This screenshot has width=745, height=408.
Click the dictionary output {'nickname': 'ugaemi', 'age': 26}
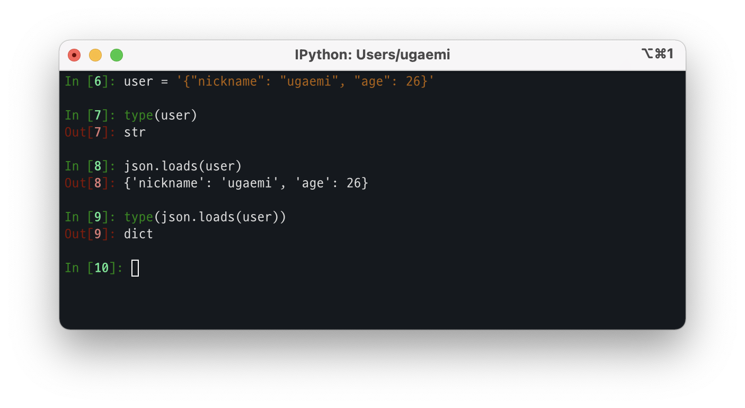pyautogui.click(x=246, y=183)
